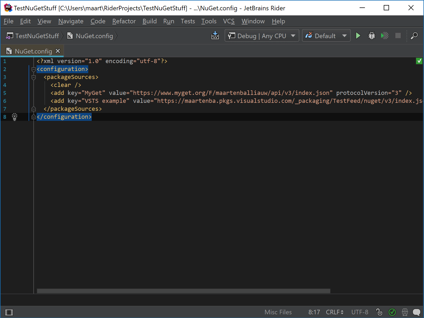Open the Help menu
Screen dimensions: 424x318
pos(278,21)
